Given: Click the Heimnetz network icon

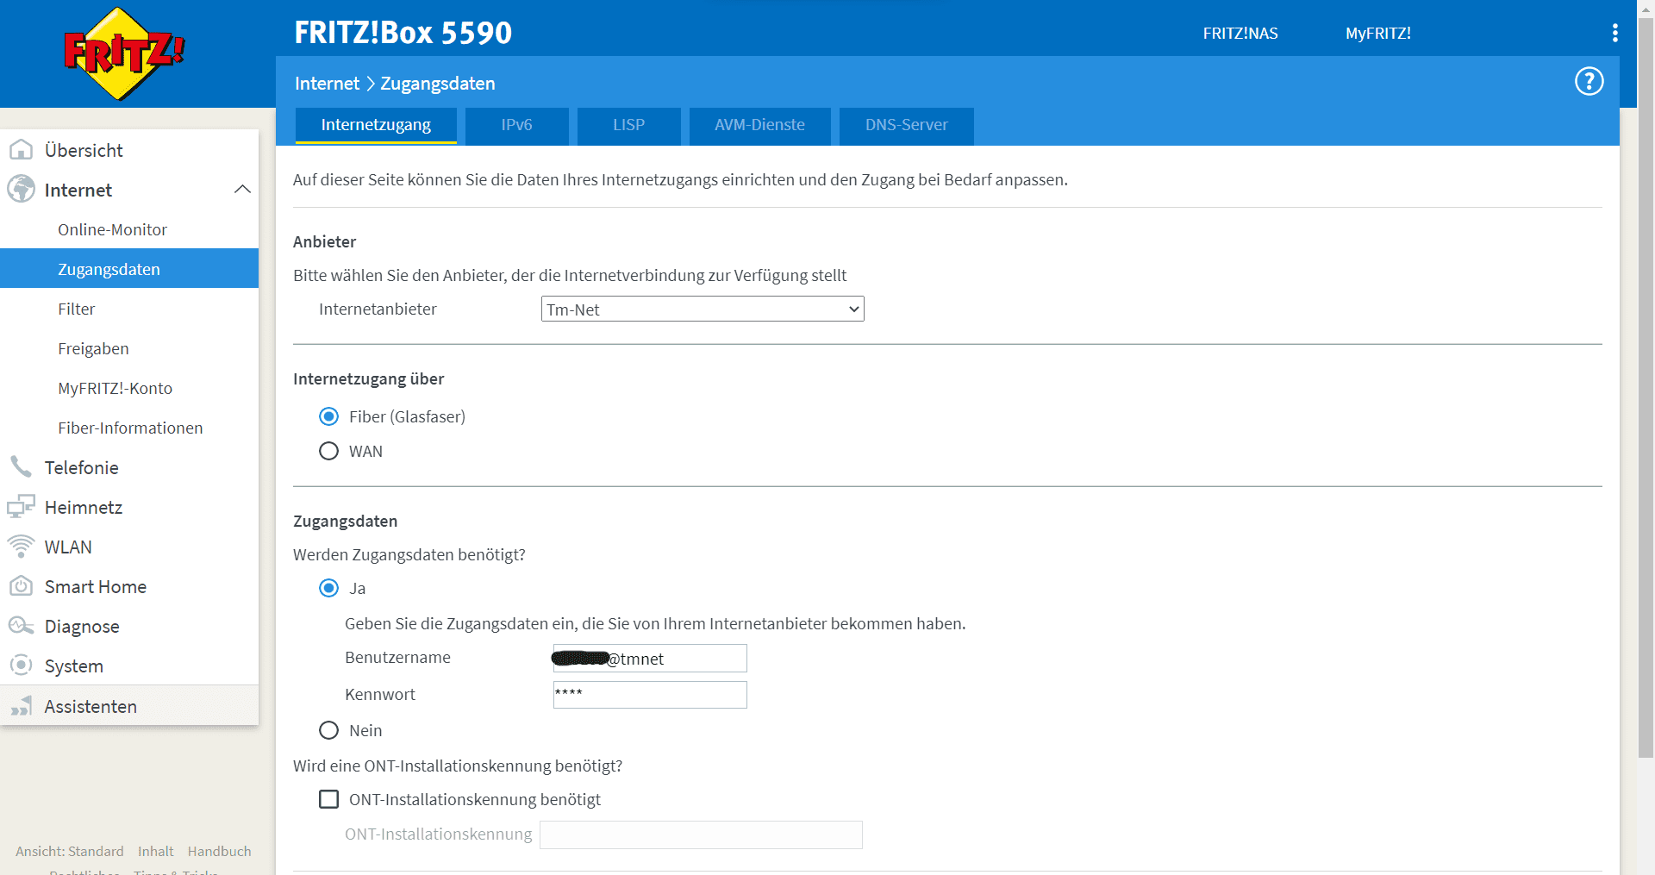Looking at the screenshot, I should pos(21,507).
